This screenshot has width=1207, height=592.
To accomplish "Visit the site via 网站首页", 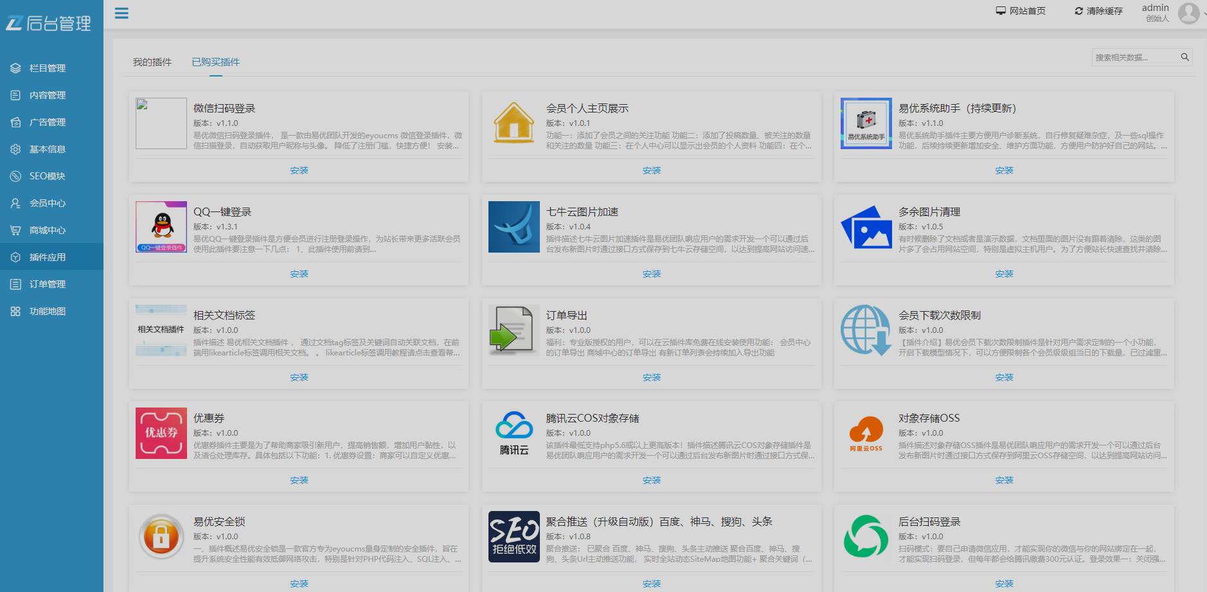I will [1021, 10].
